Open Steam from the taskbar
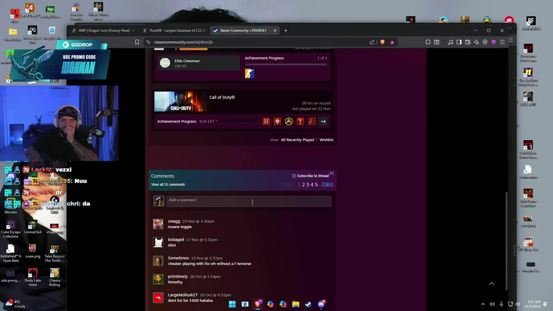The image size is (553, 311). click(x=308, y=304)
